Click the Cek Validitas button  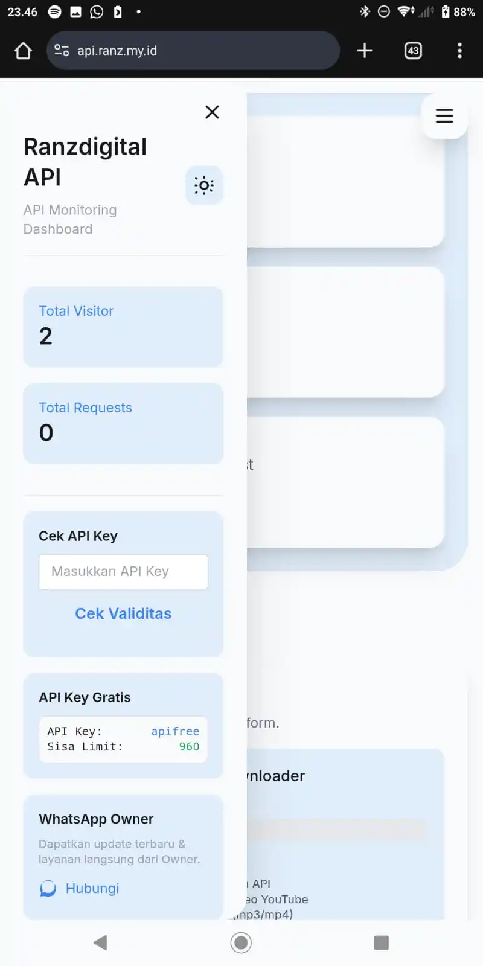click(x=123, y=613)
